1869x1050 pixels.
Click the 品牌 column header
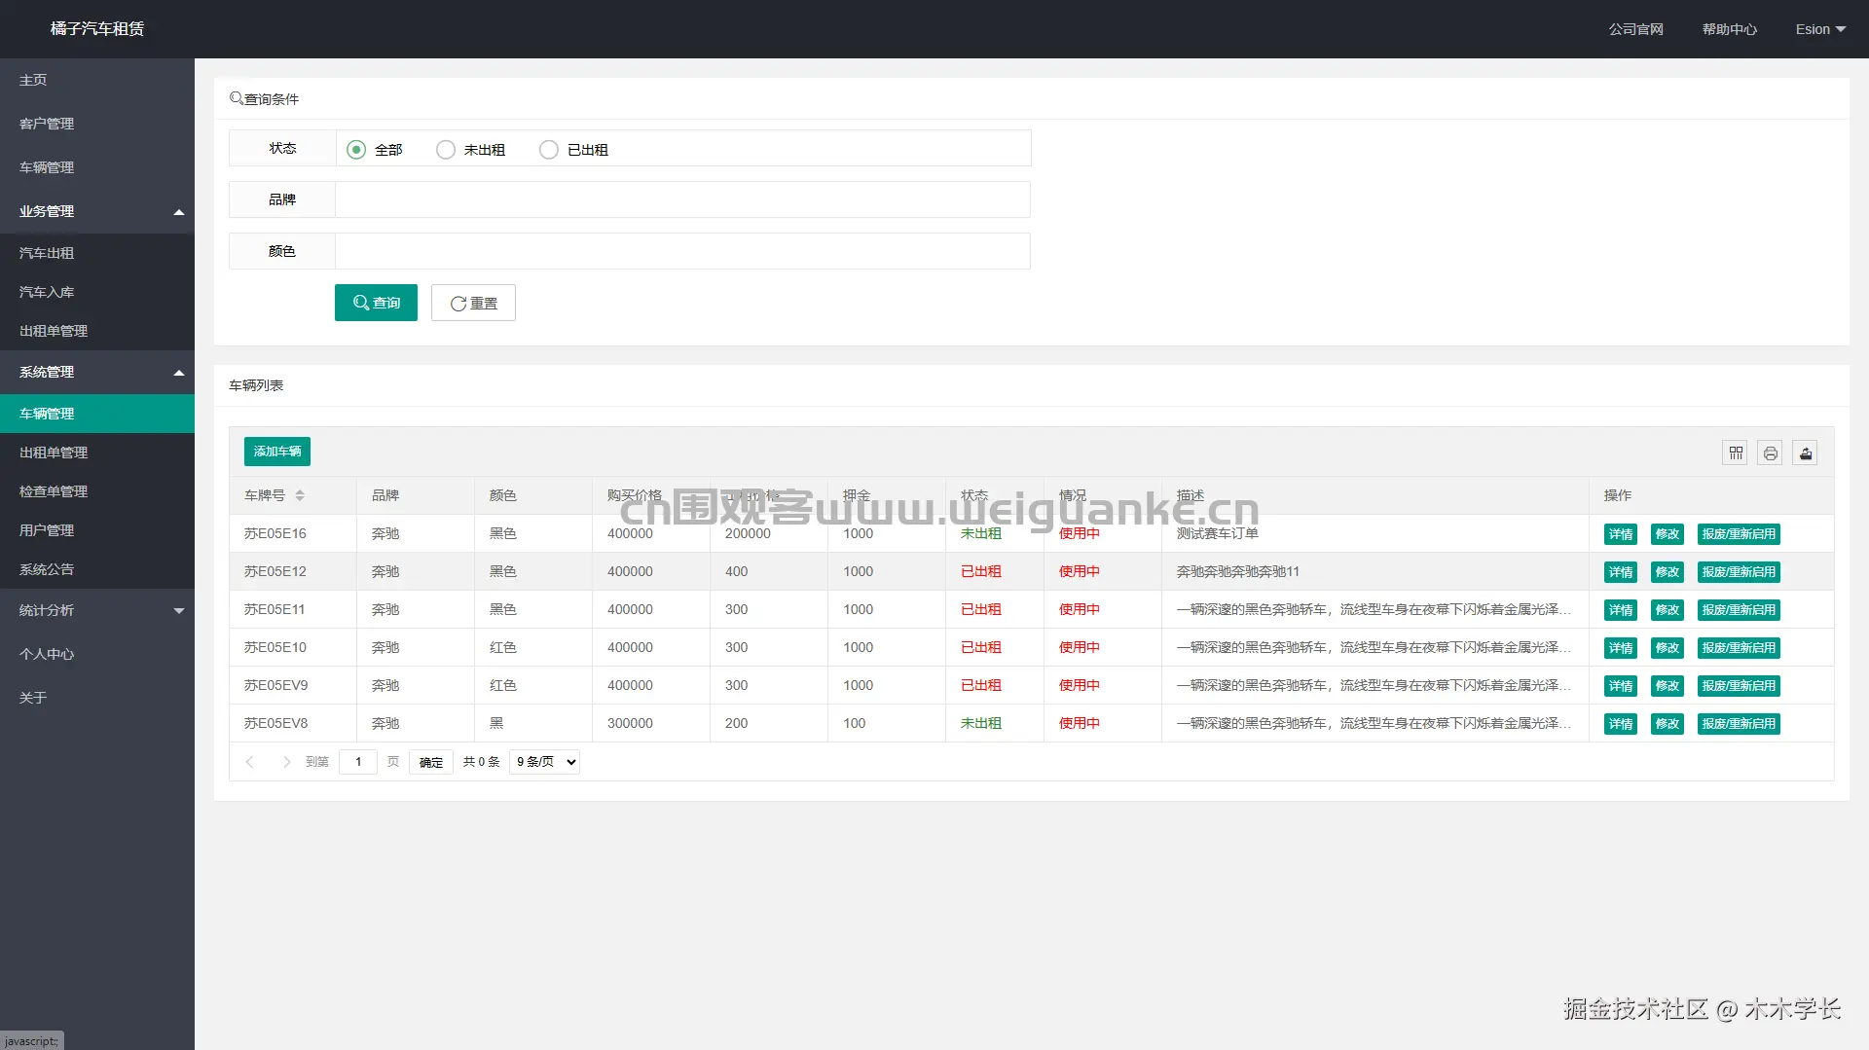coord(416,495)
